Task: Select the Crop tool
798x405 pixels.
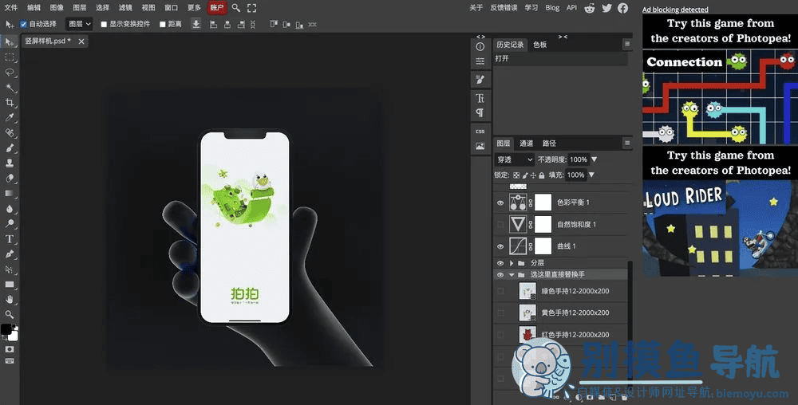Action: click(9, 103)
